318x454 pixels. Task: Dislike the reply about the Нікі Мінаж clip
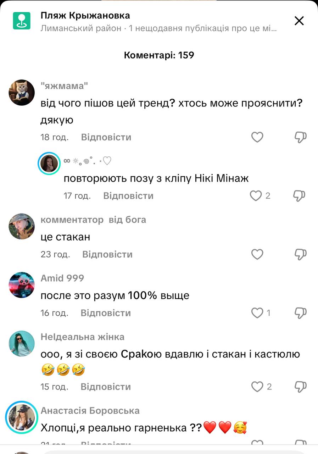300,196
